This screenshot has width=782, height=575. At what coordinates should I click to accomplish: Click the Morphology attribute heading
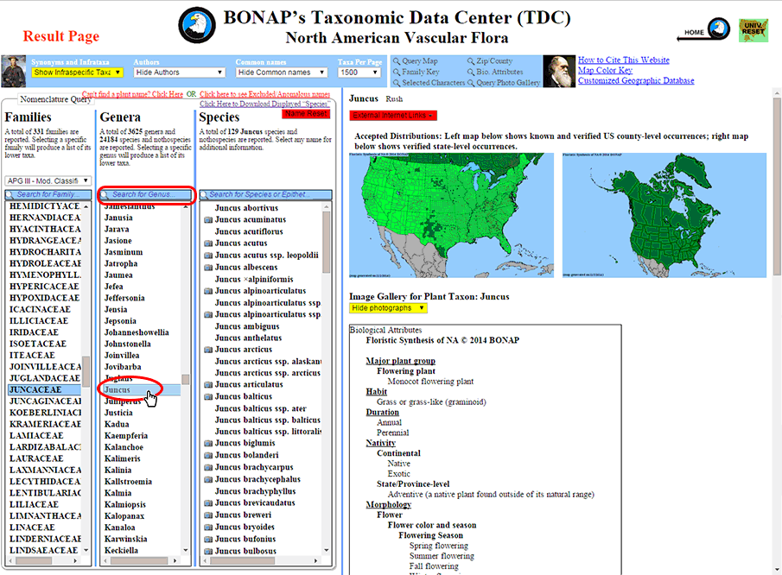point(389,505)
